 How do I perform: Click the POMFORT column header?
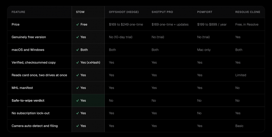pos(205,12)
